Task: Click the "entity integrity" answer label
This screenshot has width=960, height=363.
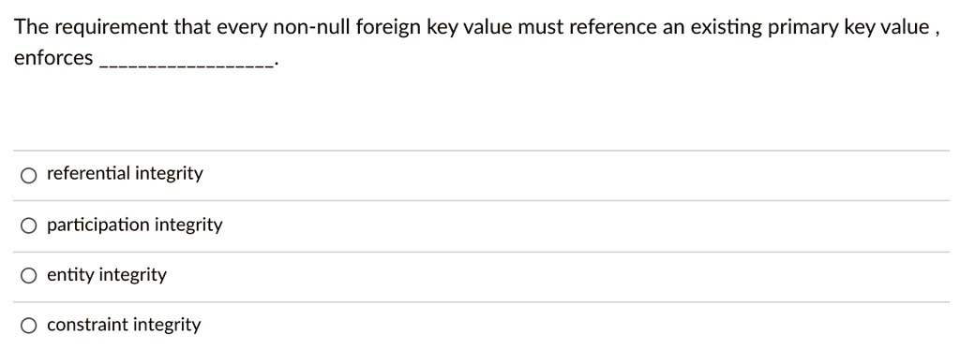Action: click(x=107, y=276)
